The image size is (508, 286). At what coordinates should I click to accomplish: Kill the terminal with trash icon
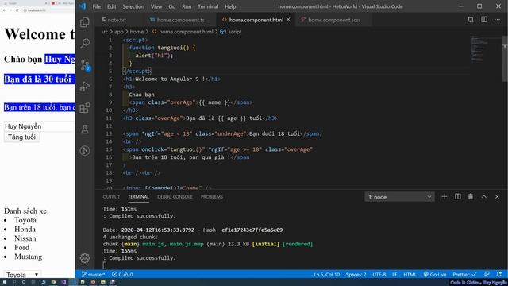tap(471, 197)
